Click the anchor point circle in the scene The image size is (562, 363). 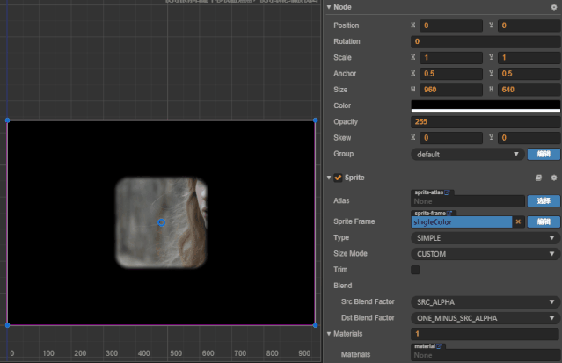pos(161,222)
